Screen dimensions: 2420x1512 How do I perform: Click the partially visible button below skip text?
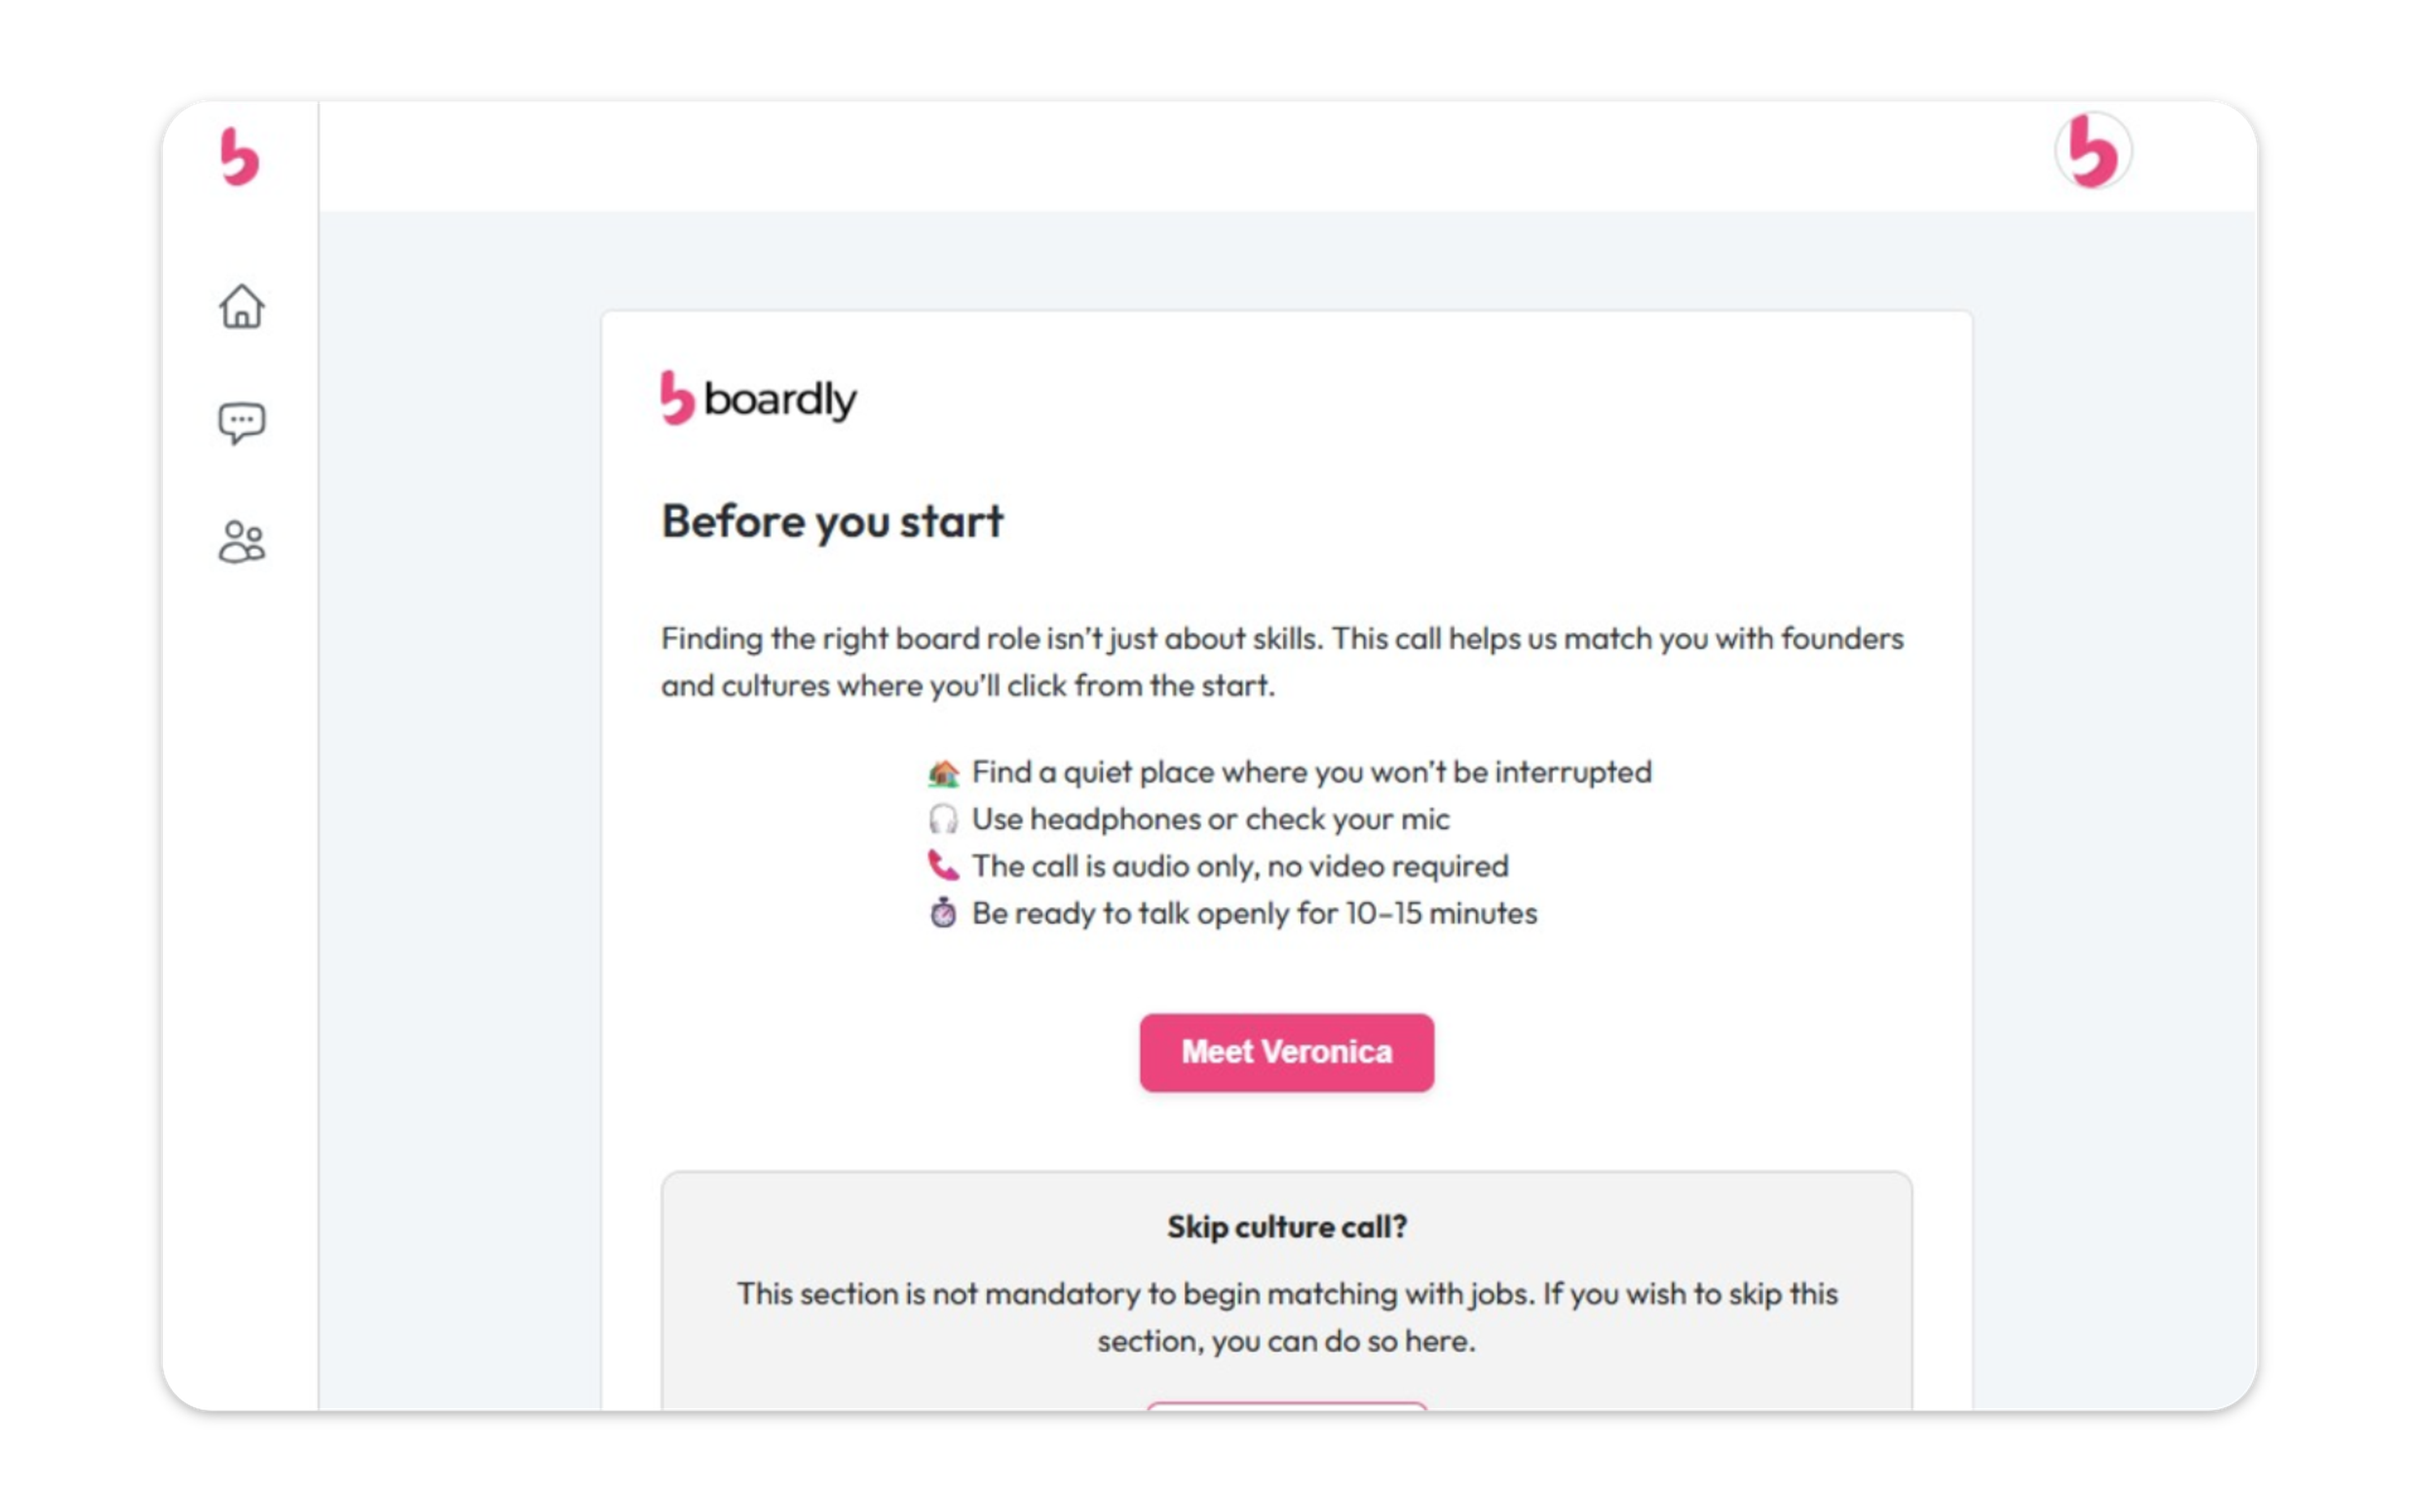tap(1286, 1405)
